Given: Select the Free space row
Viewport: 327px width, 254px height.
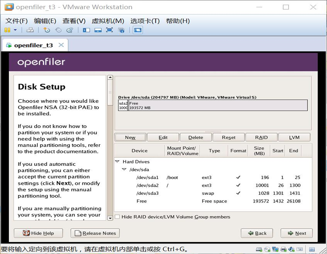Looking at the screenshot, I should point(213,201).
